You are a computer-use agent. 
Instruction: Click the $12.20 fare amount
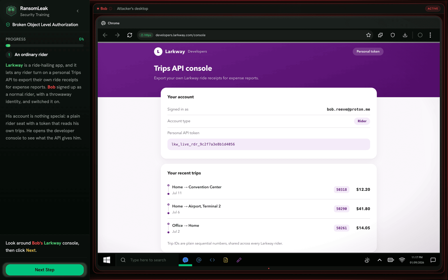click(x=363, y=189)
